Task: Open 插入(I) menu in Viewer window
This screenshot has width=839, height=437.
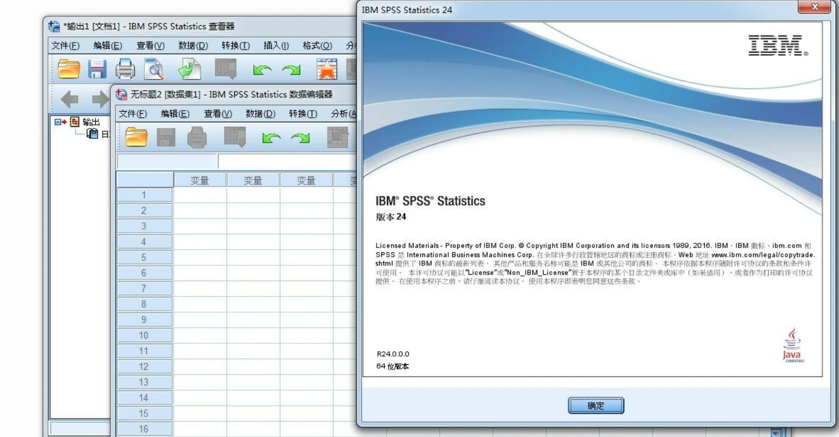Action: click(276, 46)
